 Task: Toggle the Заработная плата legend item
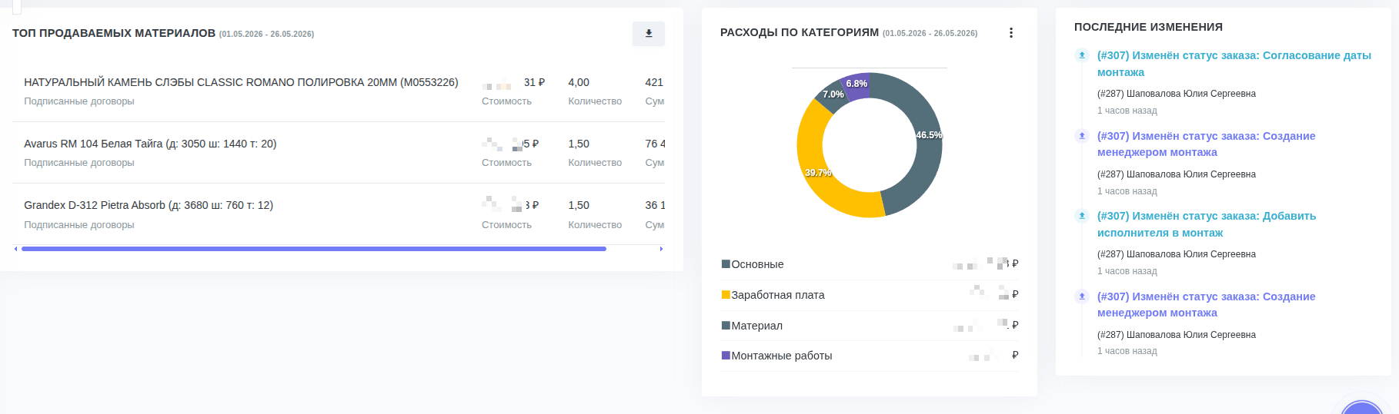pyautogui.click(x=773, y=295)
